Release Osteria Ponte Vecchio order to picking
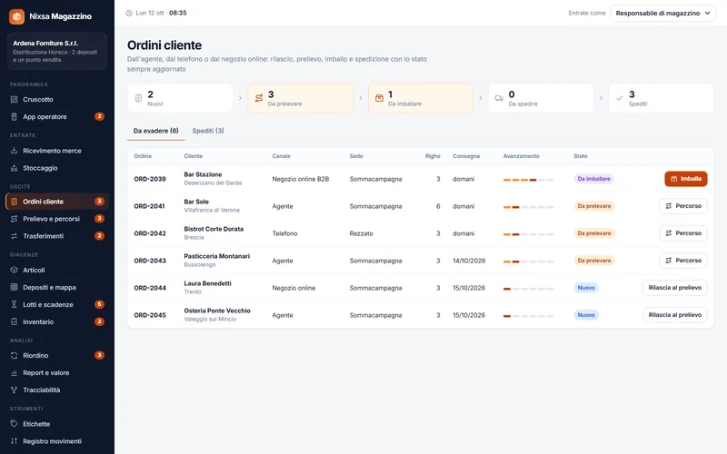This screenshot has height=454, width=727. click(674, 315)
